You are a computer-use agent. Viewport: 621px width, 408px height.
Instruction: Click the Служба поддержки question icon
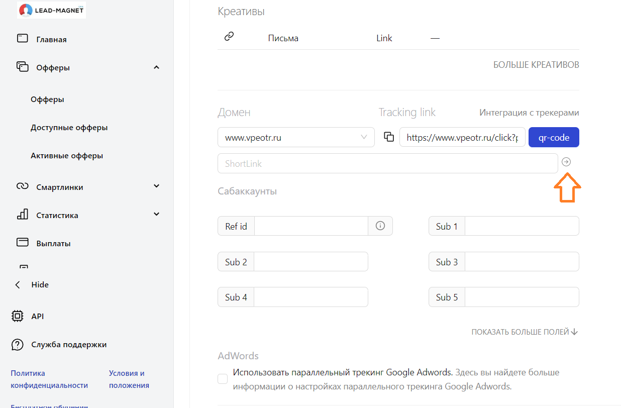coord(17,345)
